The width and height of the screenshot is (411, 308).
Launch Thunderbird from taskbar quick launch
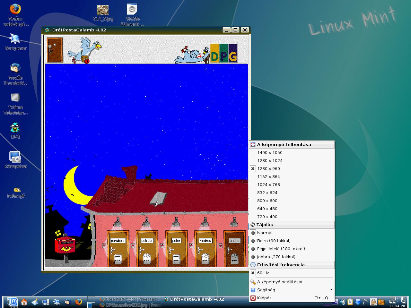(68, 302)
